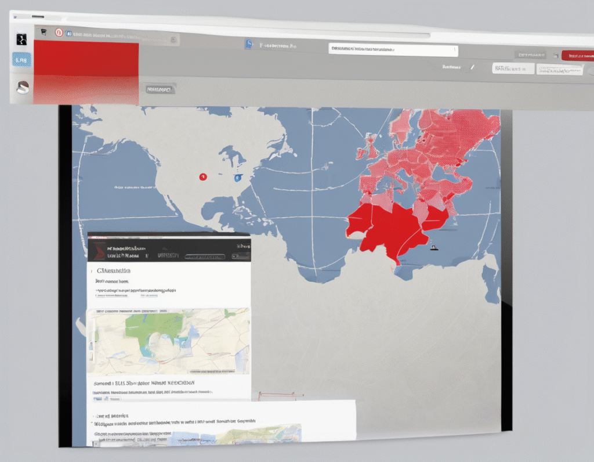Click the red circular icon in top toolbar
Screen dimensions: 594x462
59,33
